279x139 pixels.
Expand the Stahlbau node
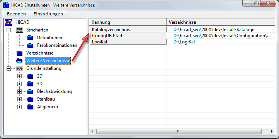click(x=19, y=99)
